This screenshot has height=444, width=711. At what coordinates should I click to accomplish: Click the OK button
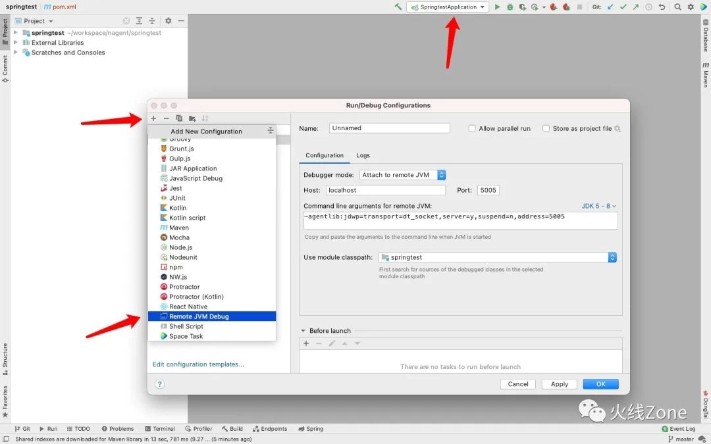click(600, 383)
